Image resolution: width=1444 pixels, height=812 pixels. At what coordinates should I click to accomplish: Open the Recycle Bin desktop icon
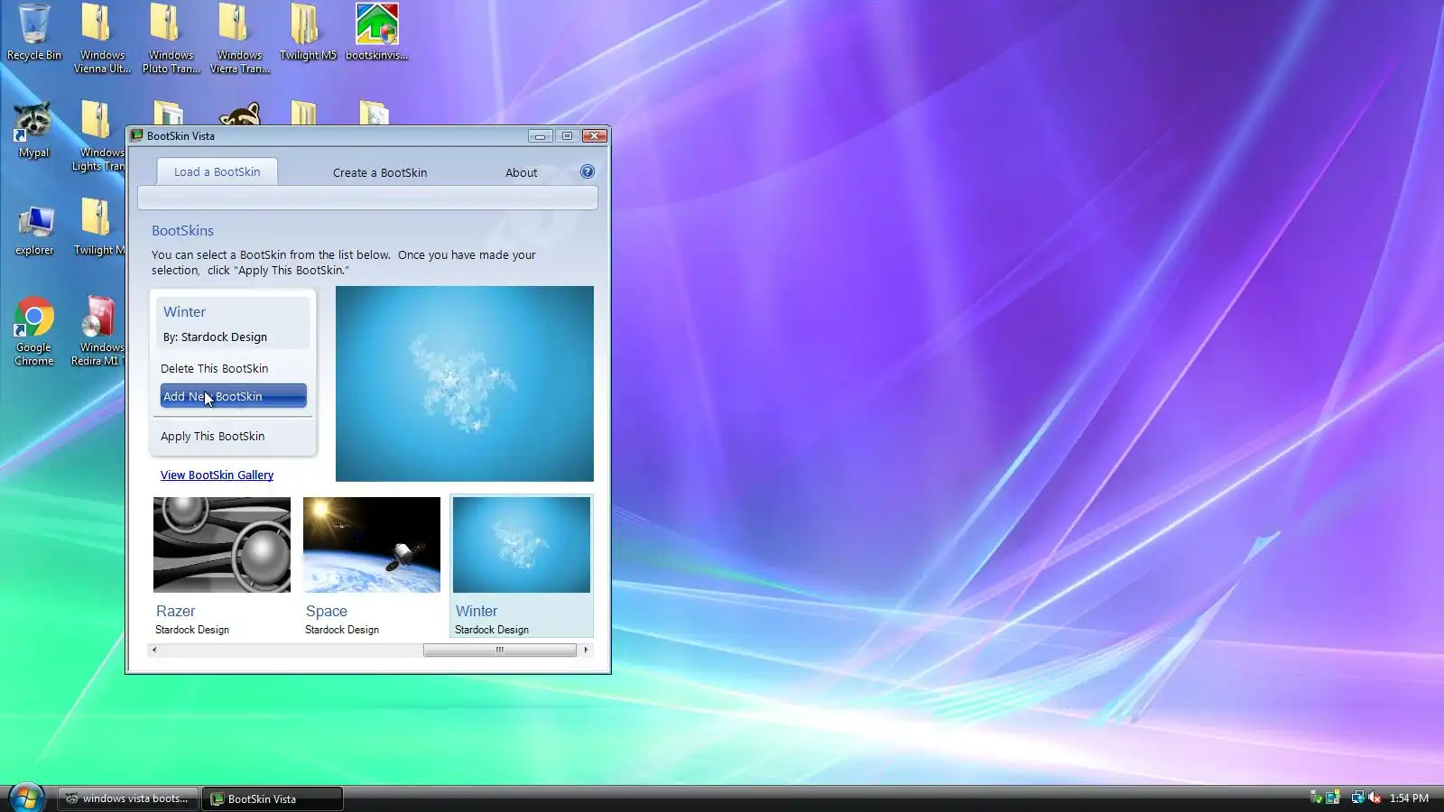pyautogui.click(x=34, y=32)
